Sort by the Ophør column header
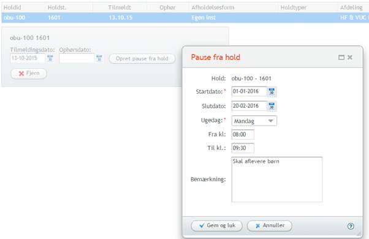The image size is (369, 239). (x=167, y=7)
